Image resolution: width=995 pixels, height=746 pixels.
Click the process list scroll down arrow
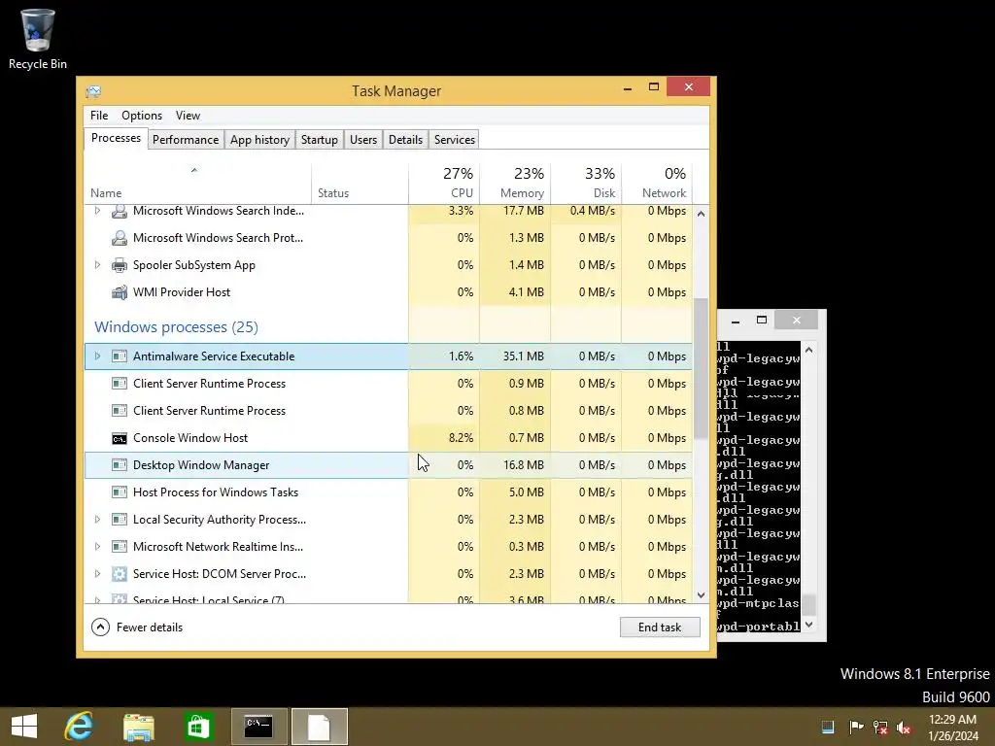point(701,595)
